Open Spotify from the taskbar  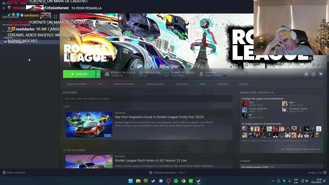(176, 181)
